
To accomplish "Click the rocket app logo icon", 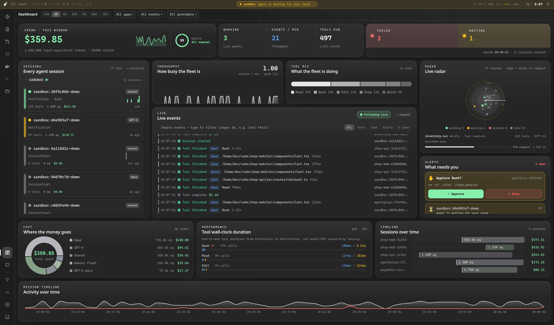I will 5,4.
